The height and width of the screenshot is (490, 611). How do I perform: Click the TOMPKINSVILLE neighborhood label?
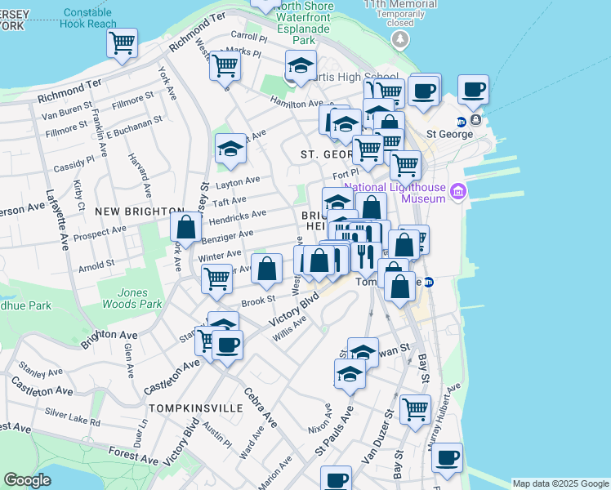click(196, 408)
